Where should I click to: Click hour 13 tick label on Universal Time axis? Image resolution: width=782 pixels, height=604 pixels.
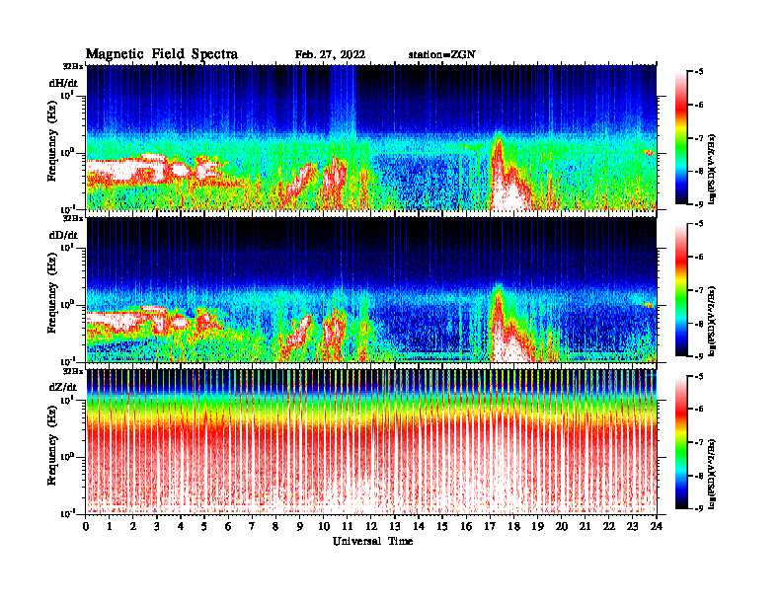click(395, 527)
